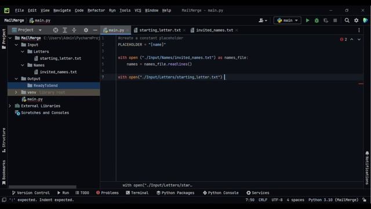Open the Python Console tool window
371x209 pixels.
221,193
